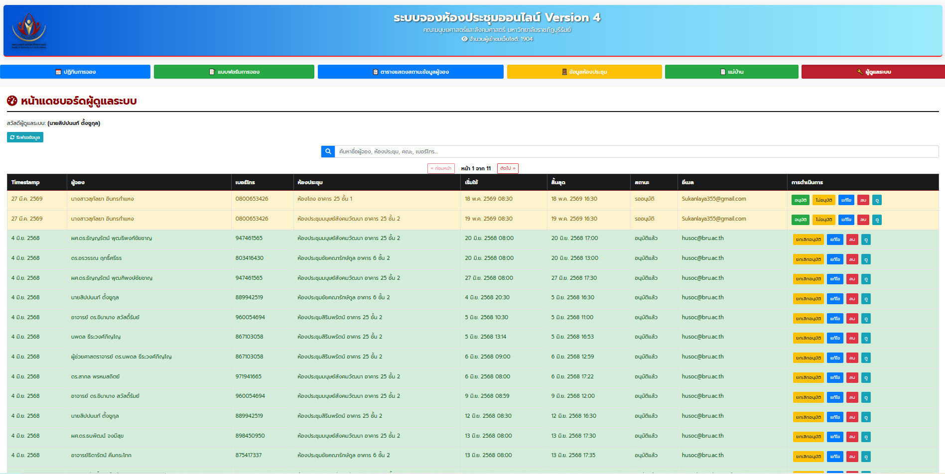Delete the 12 มิ.ย. 2568 08:30 booking
Image resolution: width=945 pixels, height=474 pixels.
(852, 417)
